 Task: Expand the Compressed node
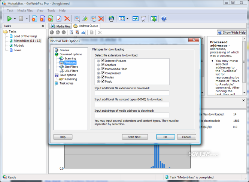98,73
